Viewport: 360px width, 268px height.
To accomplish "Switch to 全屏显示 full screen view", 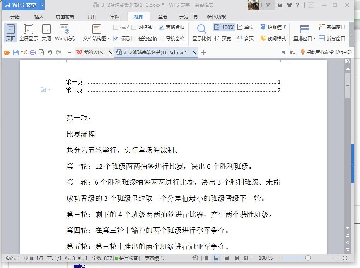I will pyautogui.click(x=29, y=32).
